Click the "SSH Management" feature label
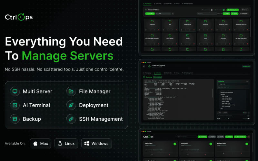 coord(101,119)
